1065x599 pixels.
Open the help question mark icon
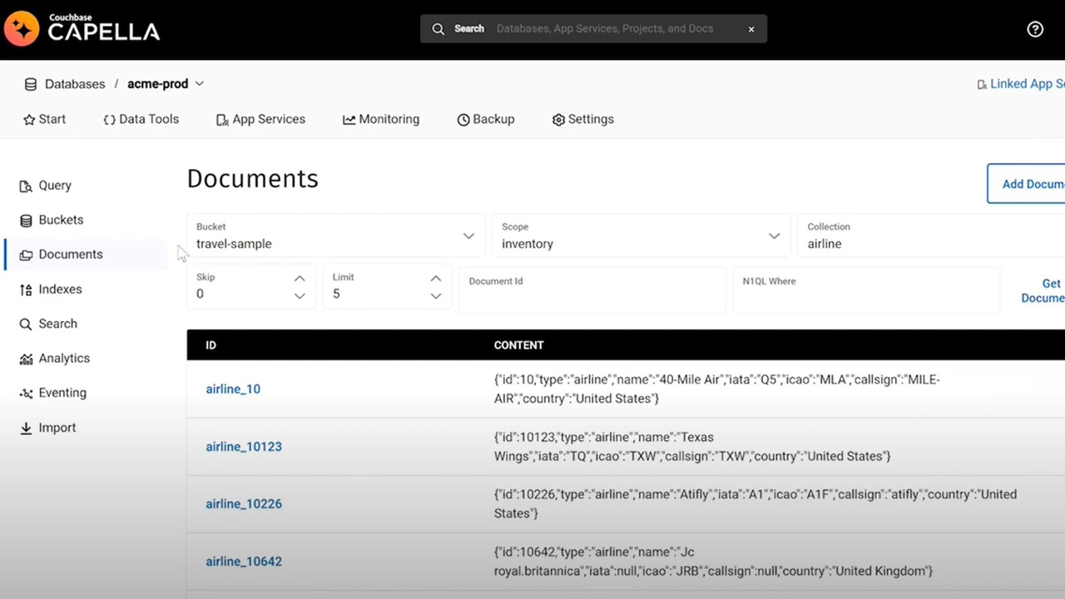[1035, 29]
